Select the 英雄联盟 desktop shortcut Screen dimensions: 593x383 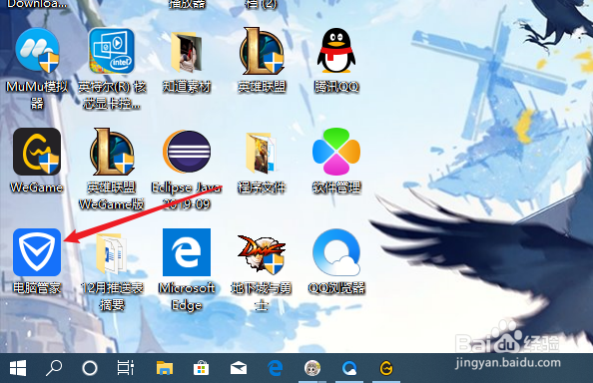pyautogui.click(x=262, y=51)
